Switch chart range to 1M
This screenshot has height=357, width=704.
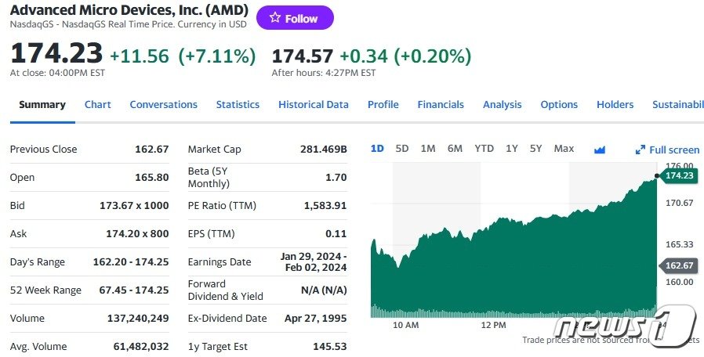[428, 149]
